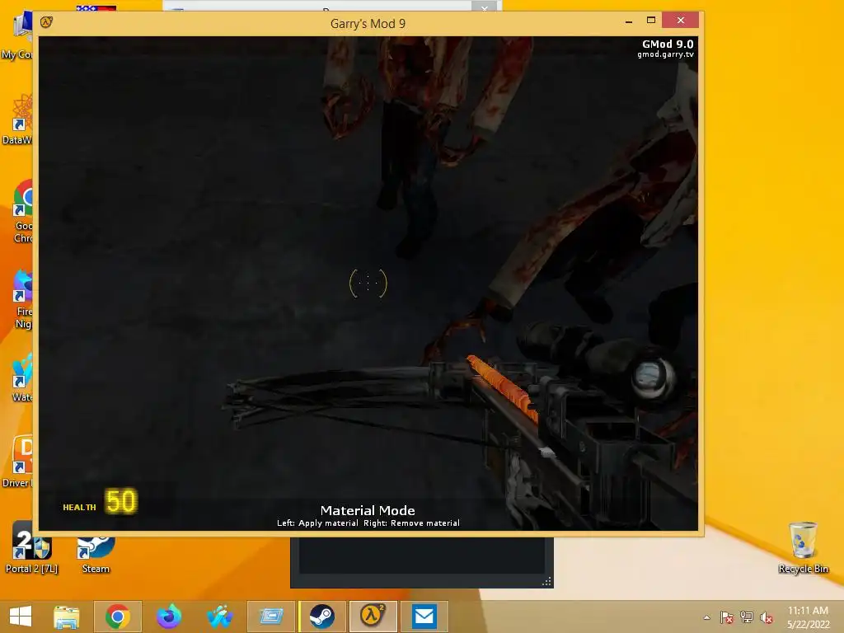Select the DataW desktop shortcut
Viewport: 844px width, 633px height.
pyautogui.click(x=16, y=120)
